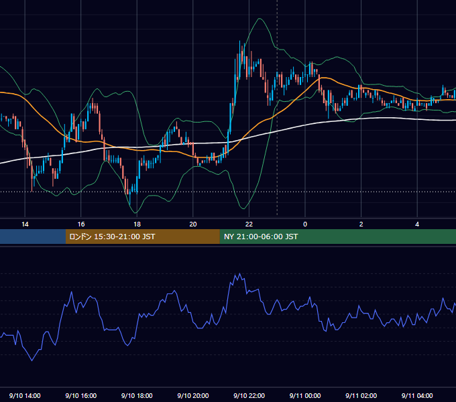Click the 9/10 14:00 date label
Viewport: 456px width, 402px height.
tap(25, 395)
